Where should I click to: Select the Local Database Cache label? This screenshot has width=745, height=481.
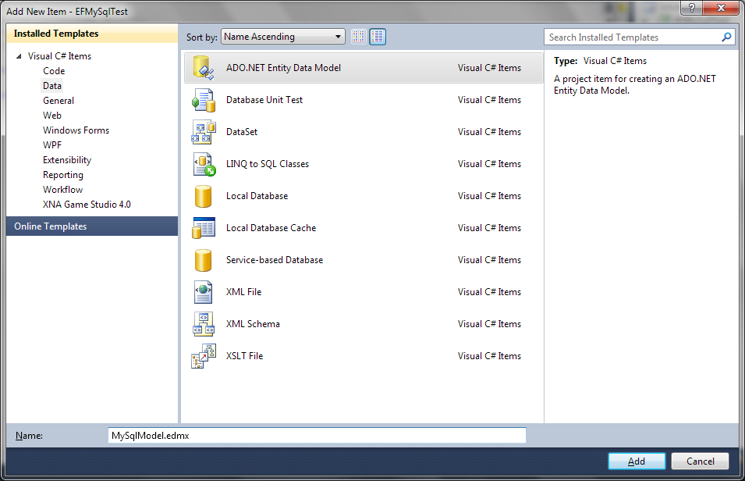[271, 228]
